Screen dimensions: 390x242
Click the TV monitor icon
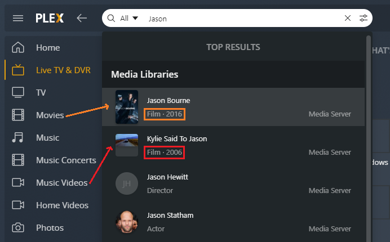tap(18, 92)
